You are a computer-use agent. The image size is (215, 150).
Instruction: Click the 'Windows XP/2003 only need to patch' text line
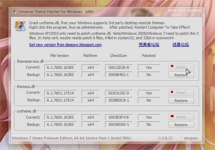[x=114, y=33]
